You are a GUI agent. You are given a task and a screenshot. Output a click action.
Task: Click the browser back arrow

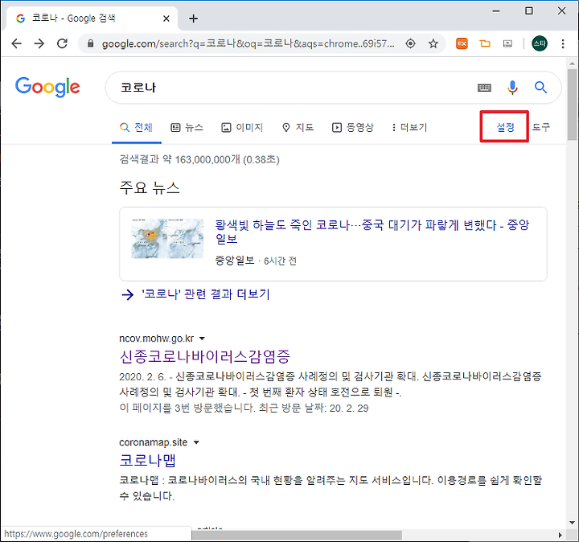[x=17, y=43]
